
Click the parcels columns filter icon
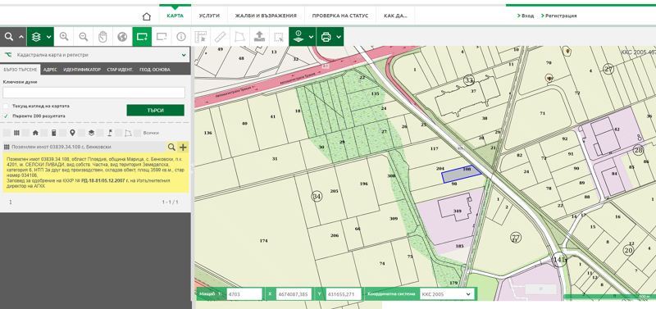pos(16,133)
